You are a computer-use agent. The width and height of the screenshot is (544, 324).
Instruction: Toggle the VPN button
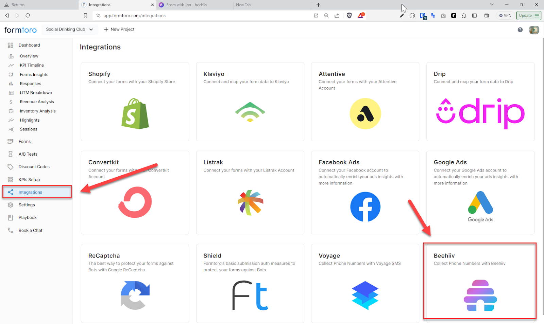pos(505,15)
